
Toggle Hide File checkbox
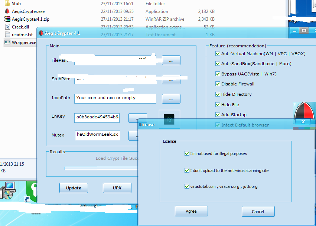point(218,105)
